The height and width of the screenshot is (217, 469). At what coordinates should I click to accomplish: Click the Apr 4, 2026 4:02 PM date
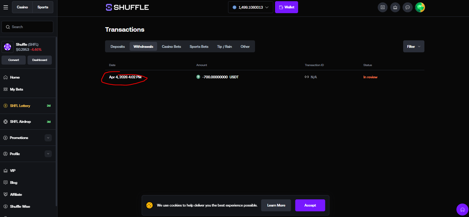(x=125, y=77)
